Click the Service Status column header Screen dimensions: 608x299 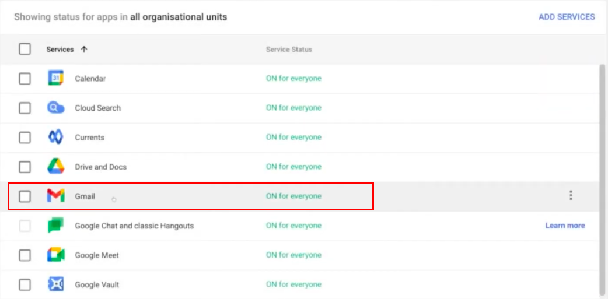pos(289,50)
